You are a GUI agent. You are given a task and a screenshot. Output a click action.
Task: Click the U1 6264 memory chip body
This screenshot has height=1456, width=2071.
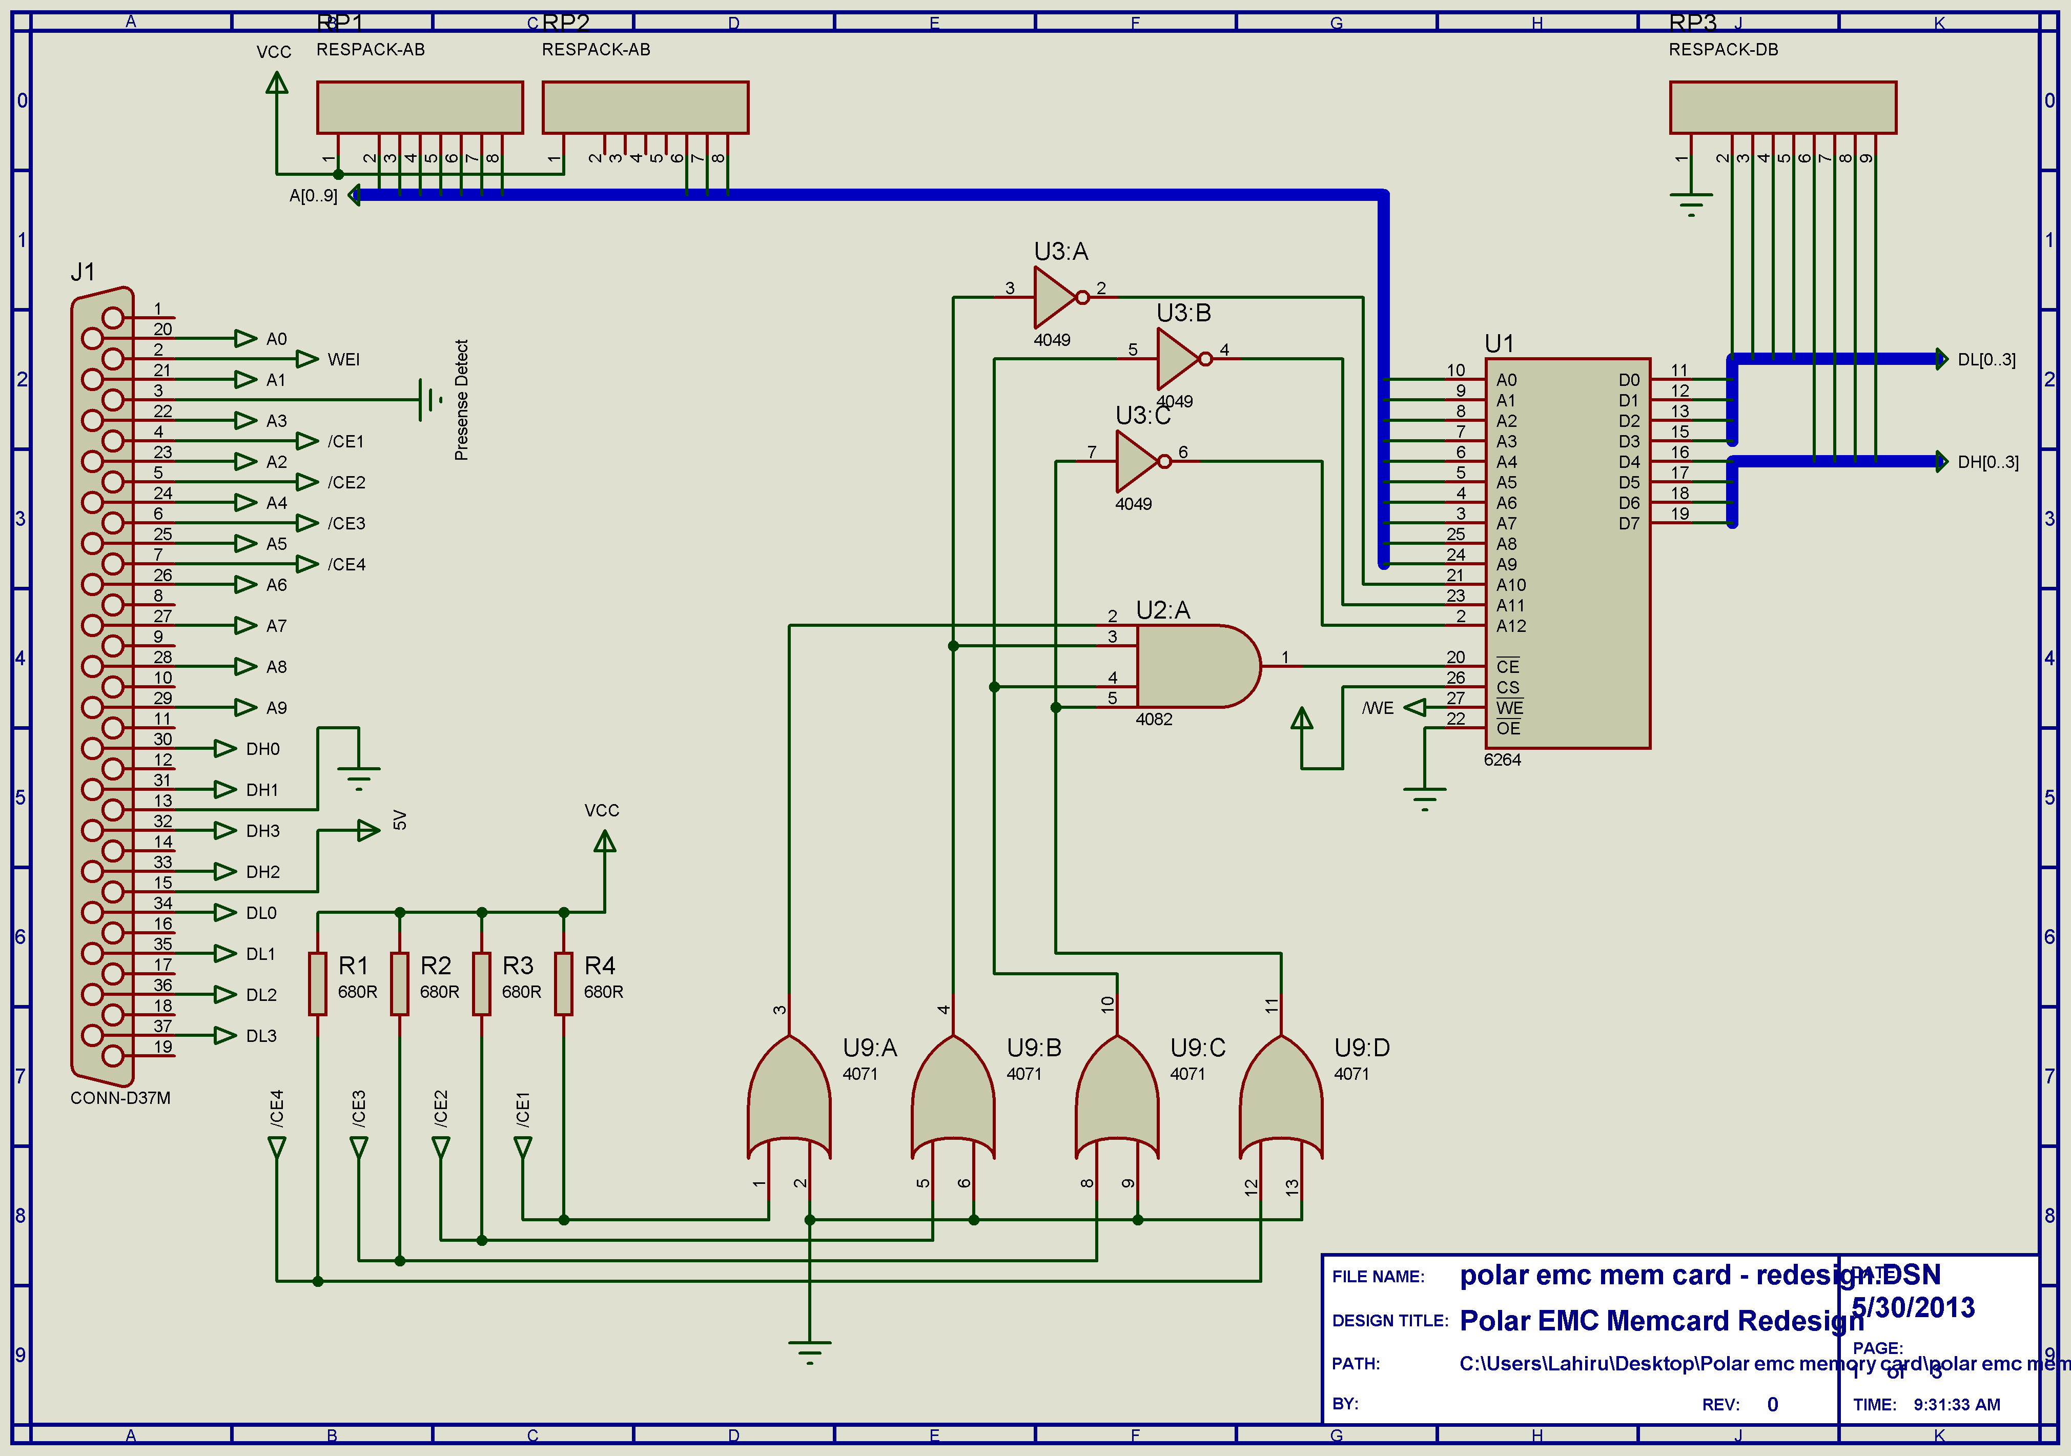pyautogui.click(x=1567, y=552)
